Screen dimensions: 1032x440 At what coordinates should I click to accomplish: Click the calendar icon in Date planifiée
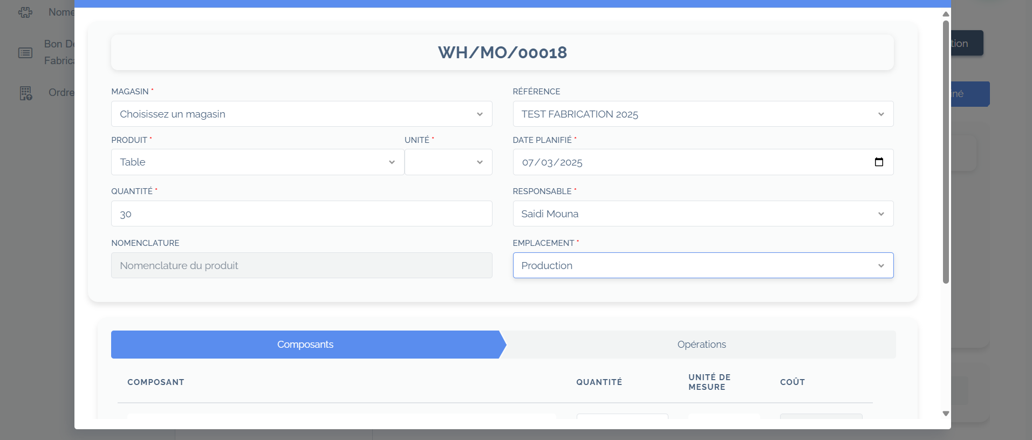(879, 162)
